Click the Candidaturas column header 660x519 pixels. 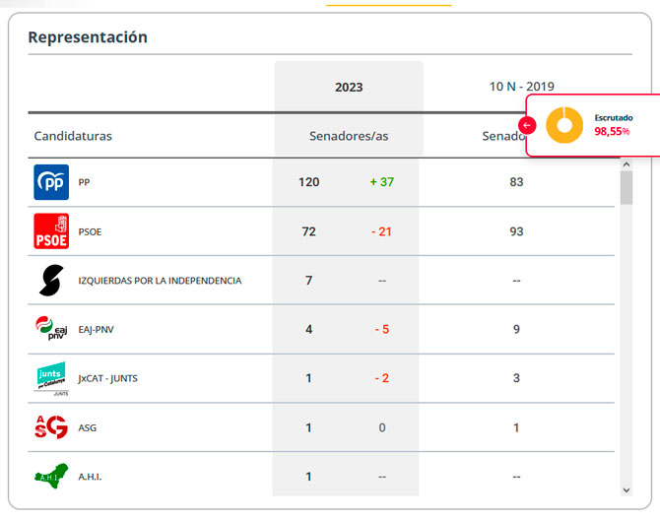[x=73, y=136]
